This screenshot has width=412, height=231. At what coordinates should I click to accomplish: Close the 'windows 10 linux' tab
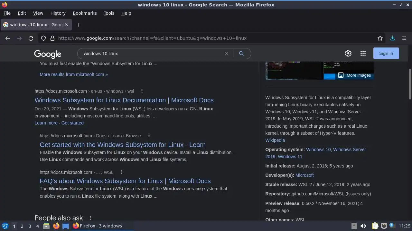[67, 25]
